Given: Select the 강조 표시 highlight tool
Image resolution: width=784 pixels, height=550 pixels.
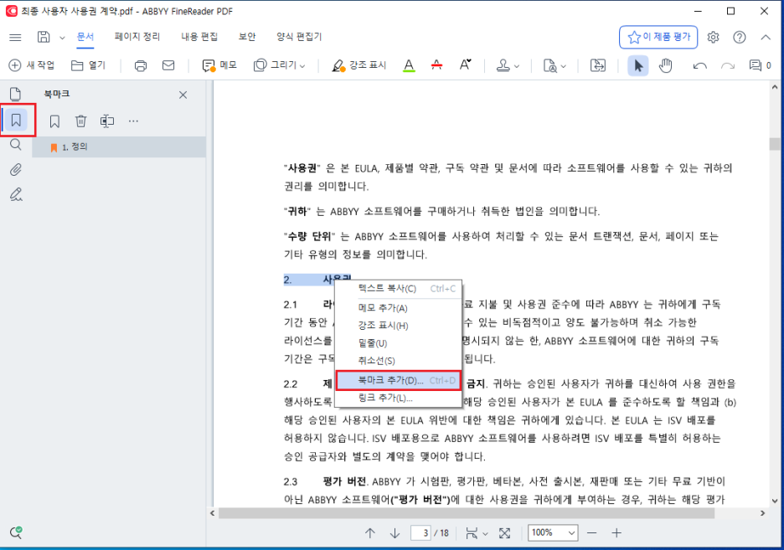Looking at the screenshot, I should [358, 65].
